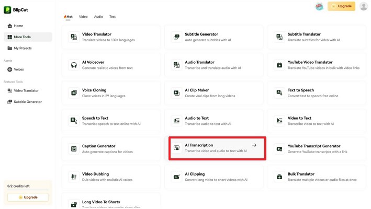Click the AI Clip Maker icon

(176, 93)
